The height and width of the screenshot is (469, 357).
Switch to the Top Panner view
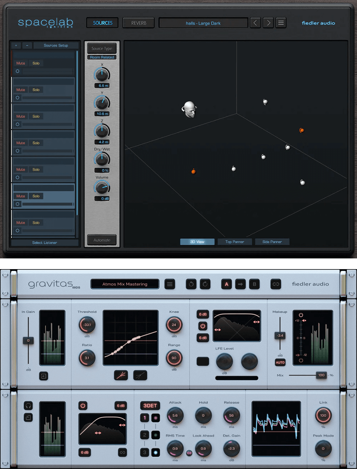[x=235, y=242]
